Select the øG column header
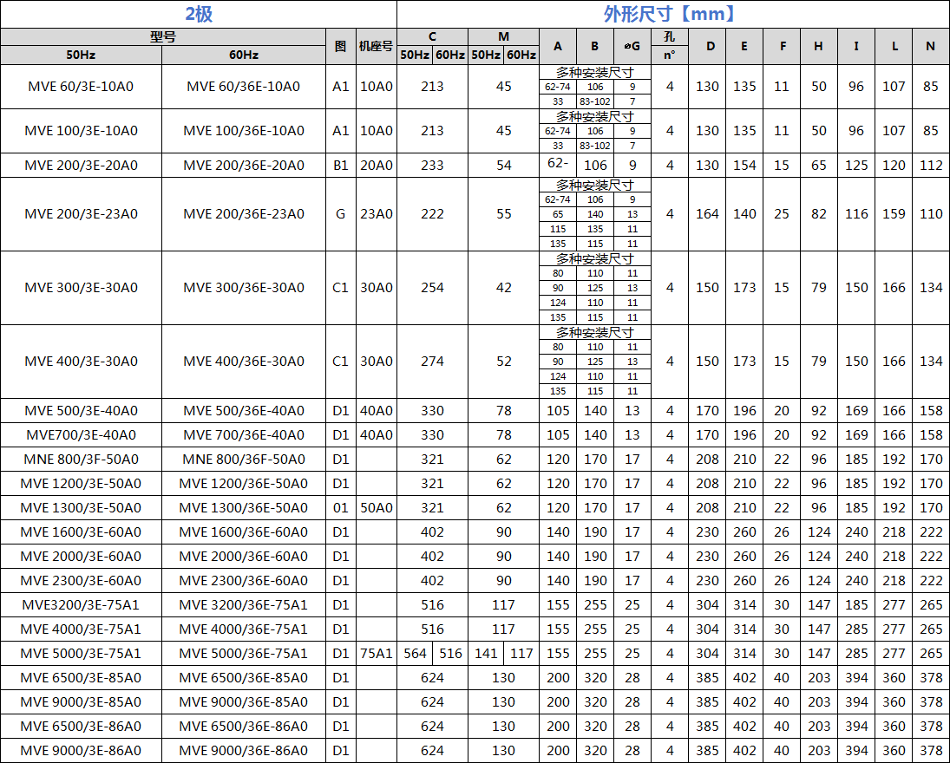 pos(632,46)
